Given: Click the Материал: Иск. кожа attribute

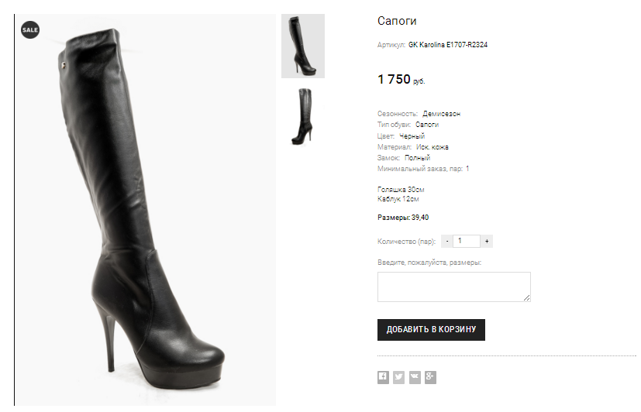Looking at the screenshot, I should point(413,146).
